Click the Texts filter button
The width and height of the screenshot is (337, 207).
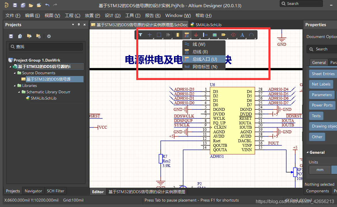point(316,116)
